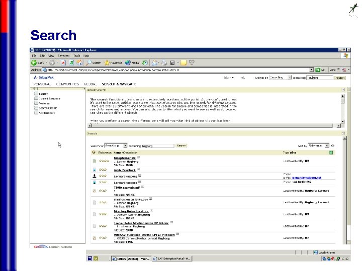The image size is (362, 271).
Task: Click the Word icon in the taskbar
Action: 90,258
